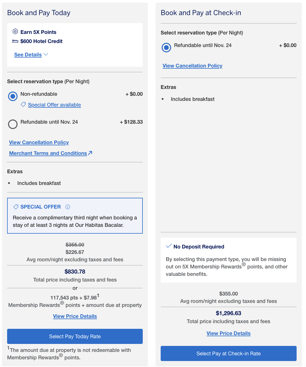
Task: Select the Non-refundable reservation type
Action: (13, 96)
